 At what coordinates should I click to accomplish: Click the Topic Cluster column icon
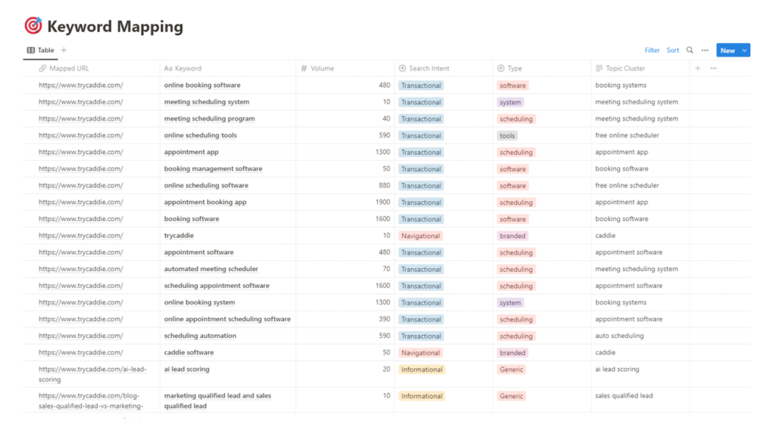click(x=598, y=68)
